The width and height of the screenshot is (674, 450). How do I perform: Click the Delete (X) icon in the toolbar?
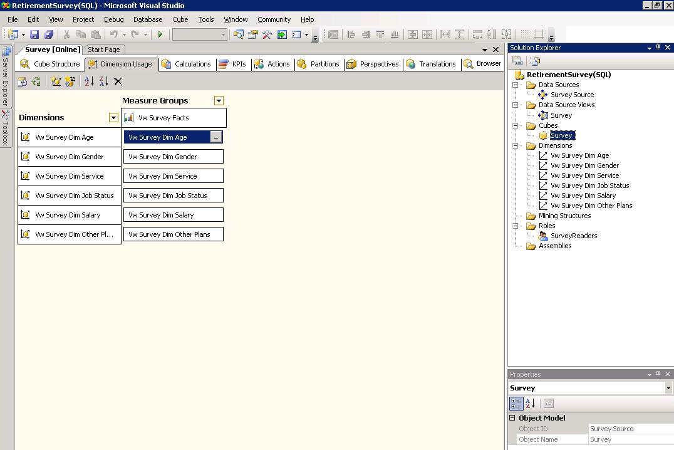119,81
